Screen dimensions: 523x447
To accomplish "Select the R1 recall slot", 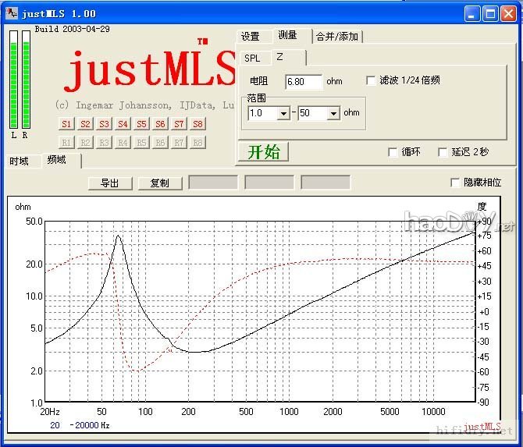I will (x=66, y=142).
